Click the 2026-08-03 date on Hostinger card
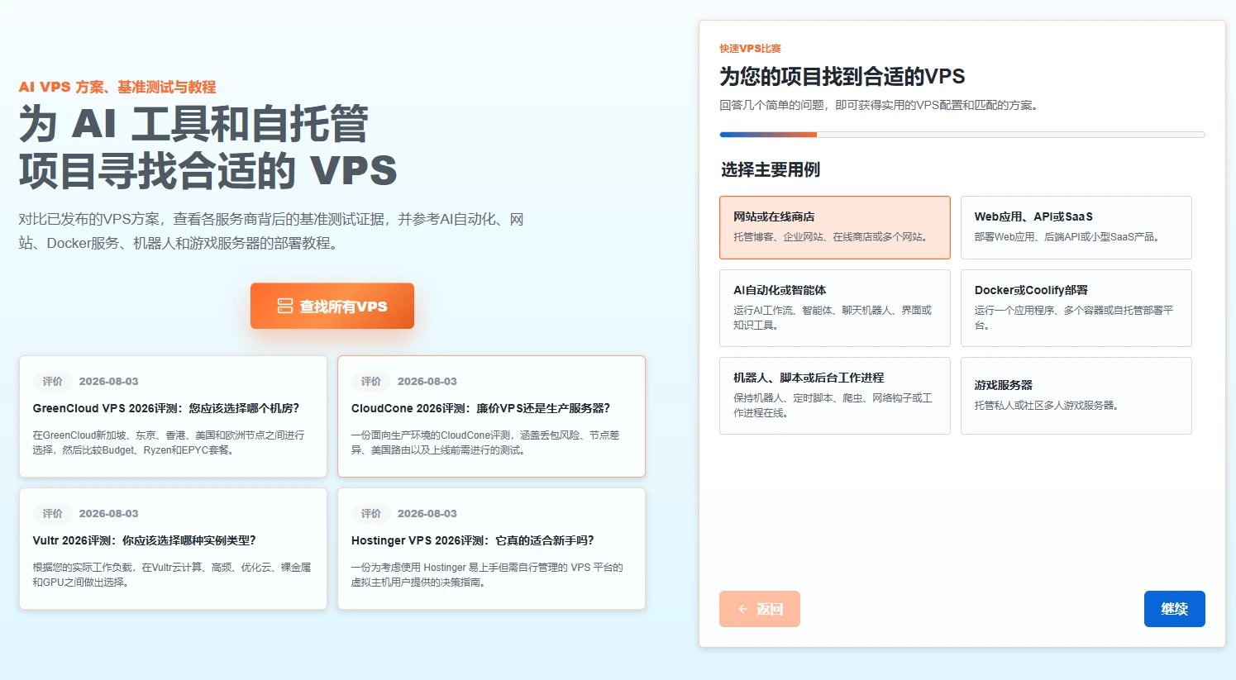The image size is (1236, 680). [x=427, y=513]
